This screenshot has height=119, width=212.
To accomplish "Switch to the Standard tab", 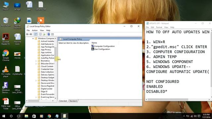I will click(73, 101).
